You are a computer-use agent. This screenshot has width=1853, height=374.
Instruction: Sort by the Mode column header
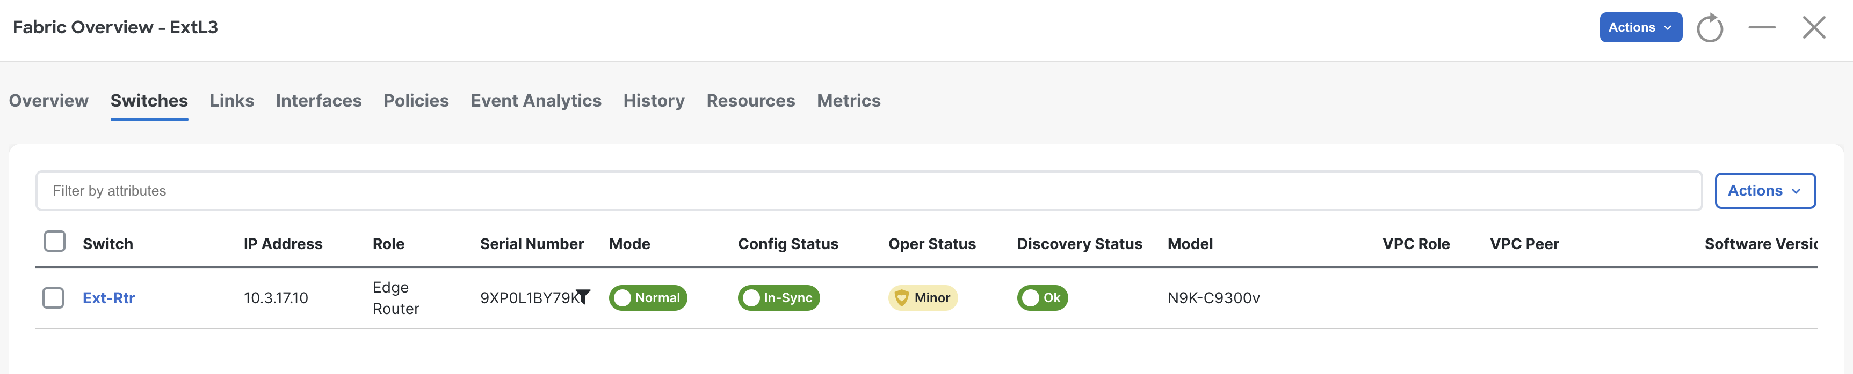(x=629, y=244)
